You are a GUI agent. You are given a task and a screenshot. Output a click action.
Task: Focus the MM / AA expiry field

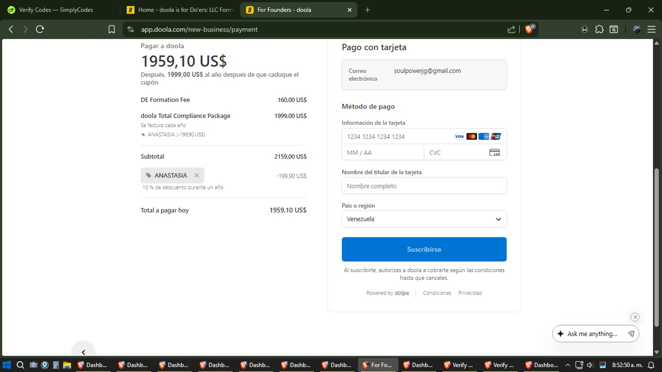383,152
